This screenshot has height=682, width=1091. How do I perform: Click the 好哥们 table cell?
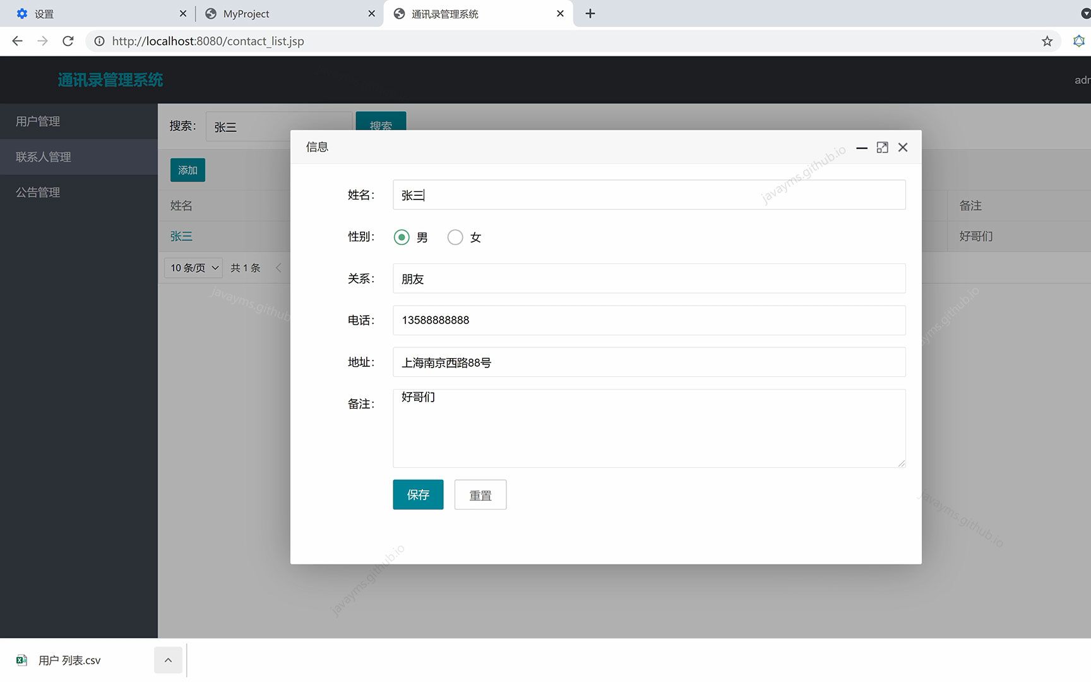(x=976, y=236)
